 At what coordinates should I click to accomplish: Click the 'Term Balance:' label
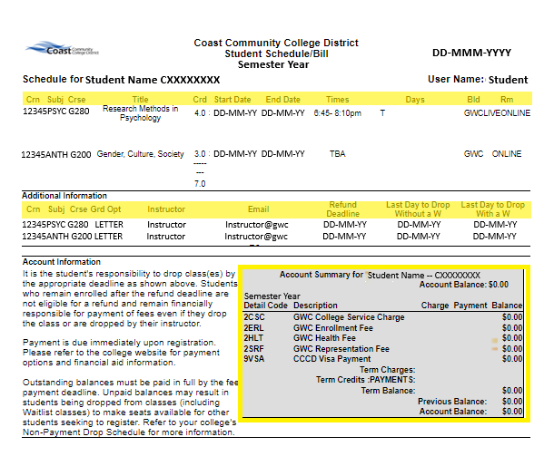388,391
